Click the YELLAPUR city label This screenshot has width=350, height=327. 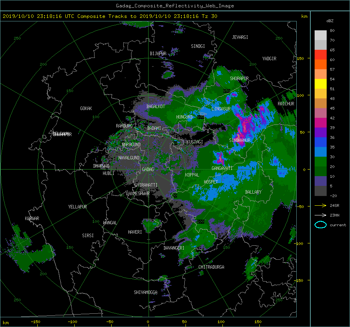(77, 207)
